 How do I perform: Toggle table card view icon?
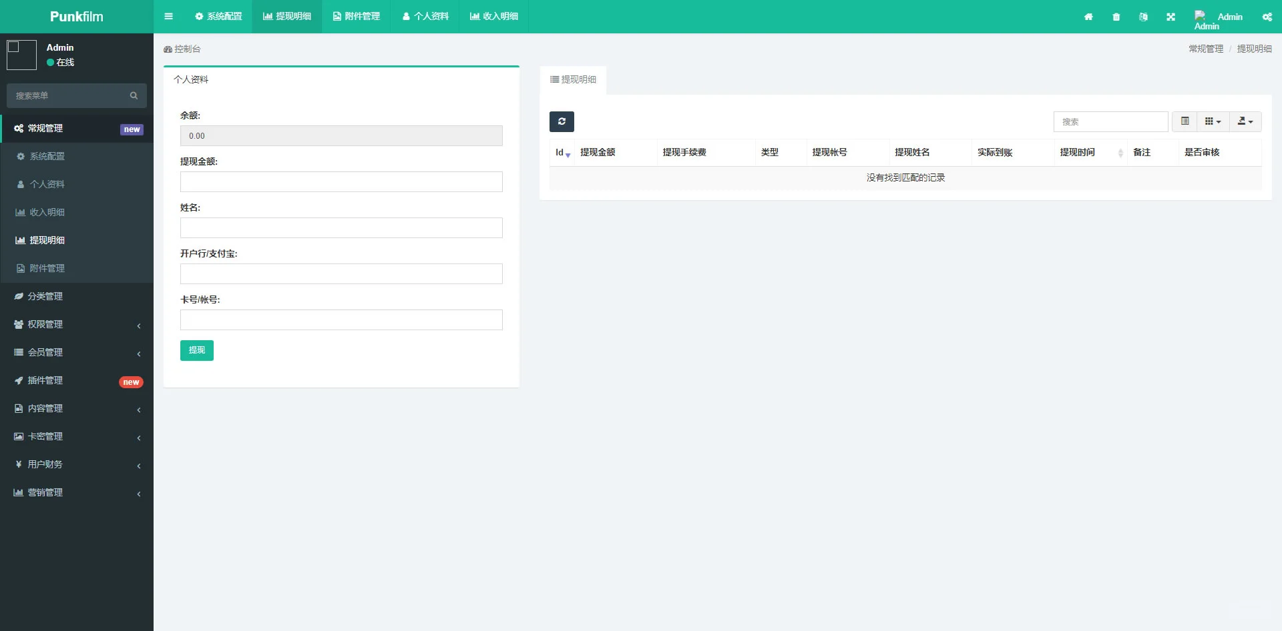[x=1185, y=121]
